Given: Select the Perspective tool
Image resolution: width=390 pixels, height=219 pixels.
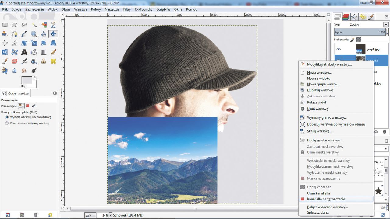Looking at the screenshot, I should [53, 43].
